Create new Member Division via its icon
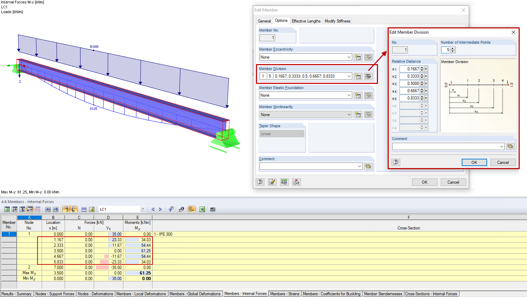This screenshot has height=297, width=527. 358,76
